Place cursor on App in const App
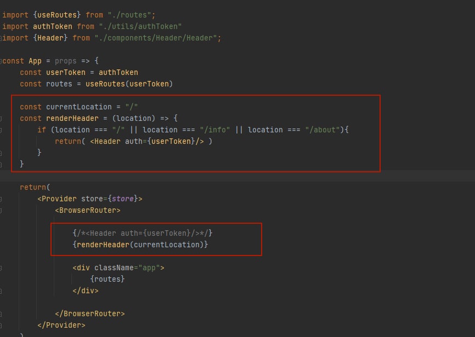Image resolution: width=475 pixels, height=337 pixels. click(35, 61)
